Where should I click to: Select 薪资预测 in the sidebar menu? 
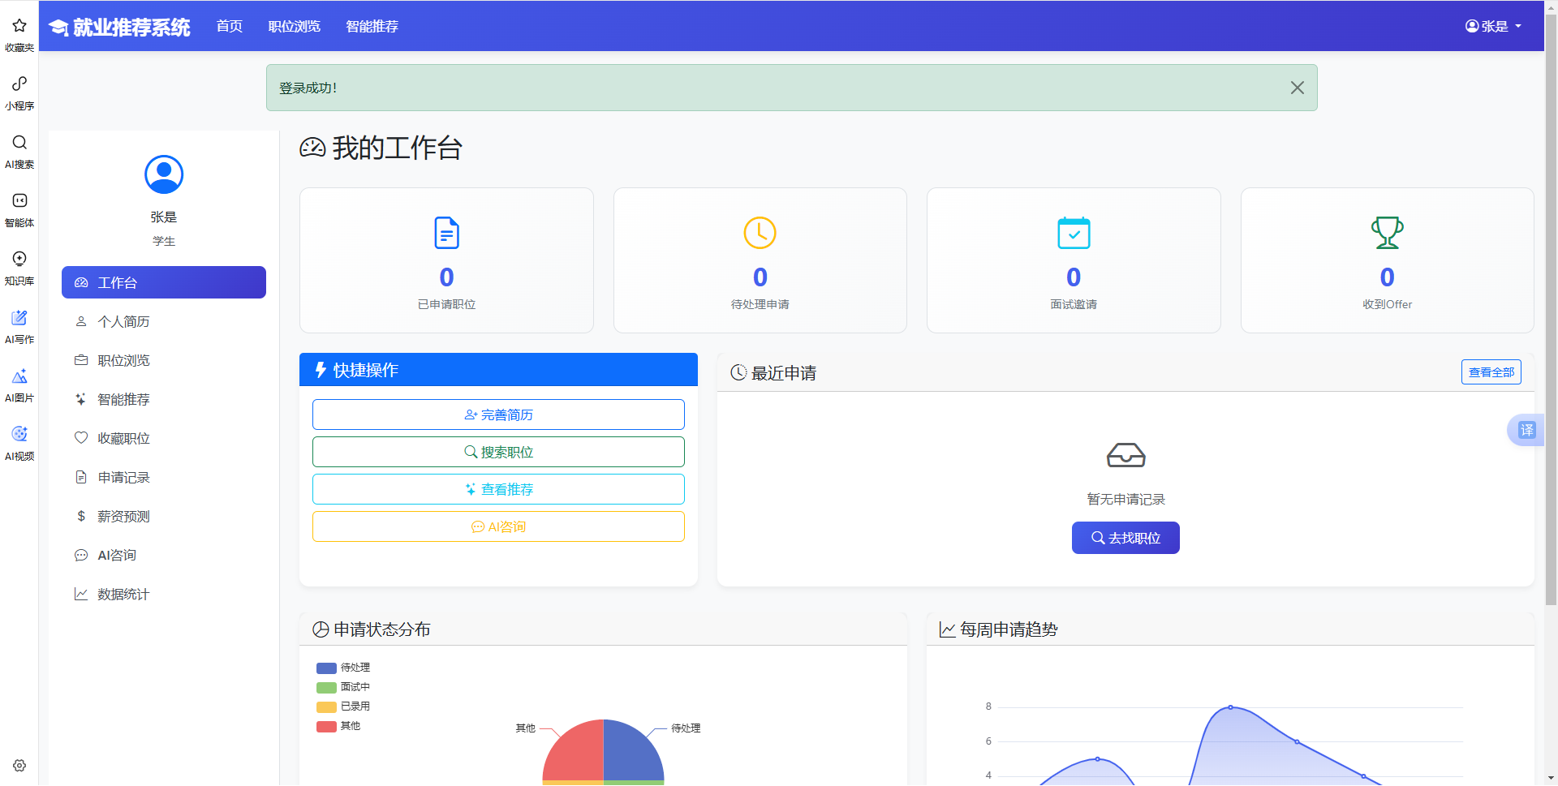123,516
